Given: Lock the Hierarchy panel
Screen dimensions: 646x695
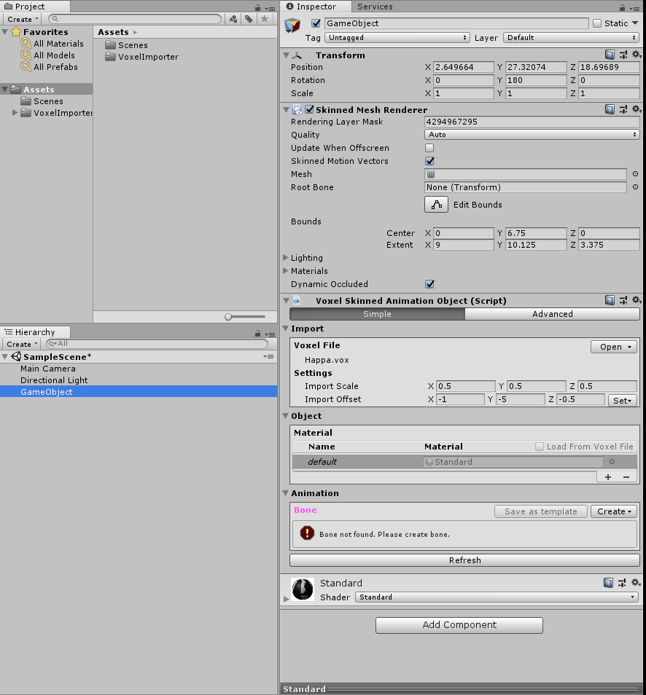Looking at the screenshot, I should [258, 334].
